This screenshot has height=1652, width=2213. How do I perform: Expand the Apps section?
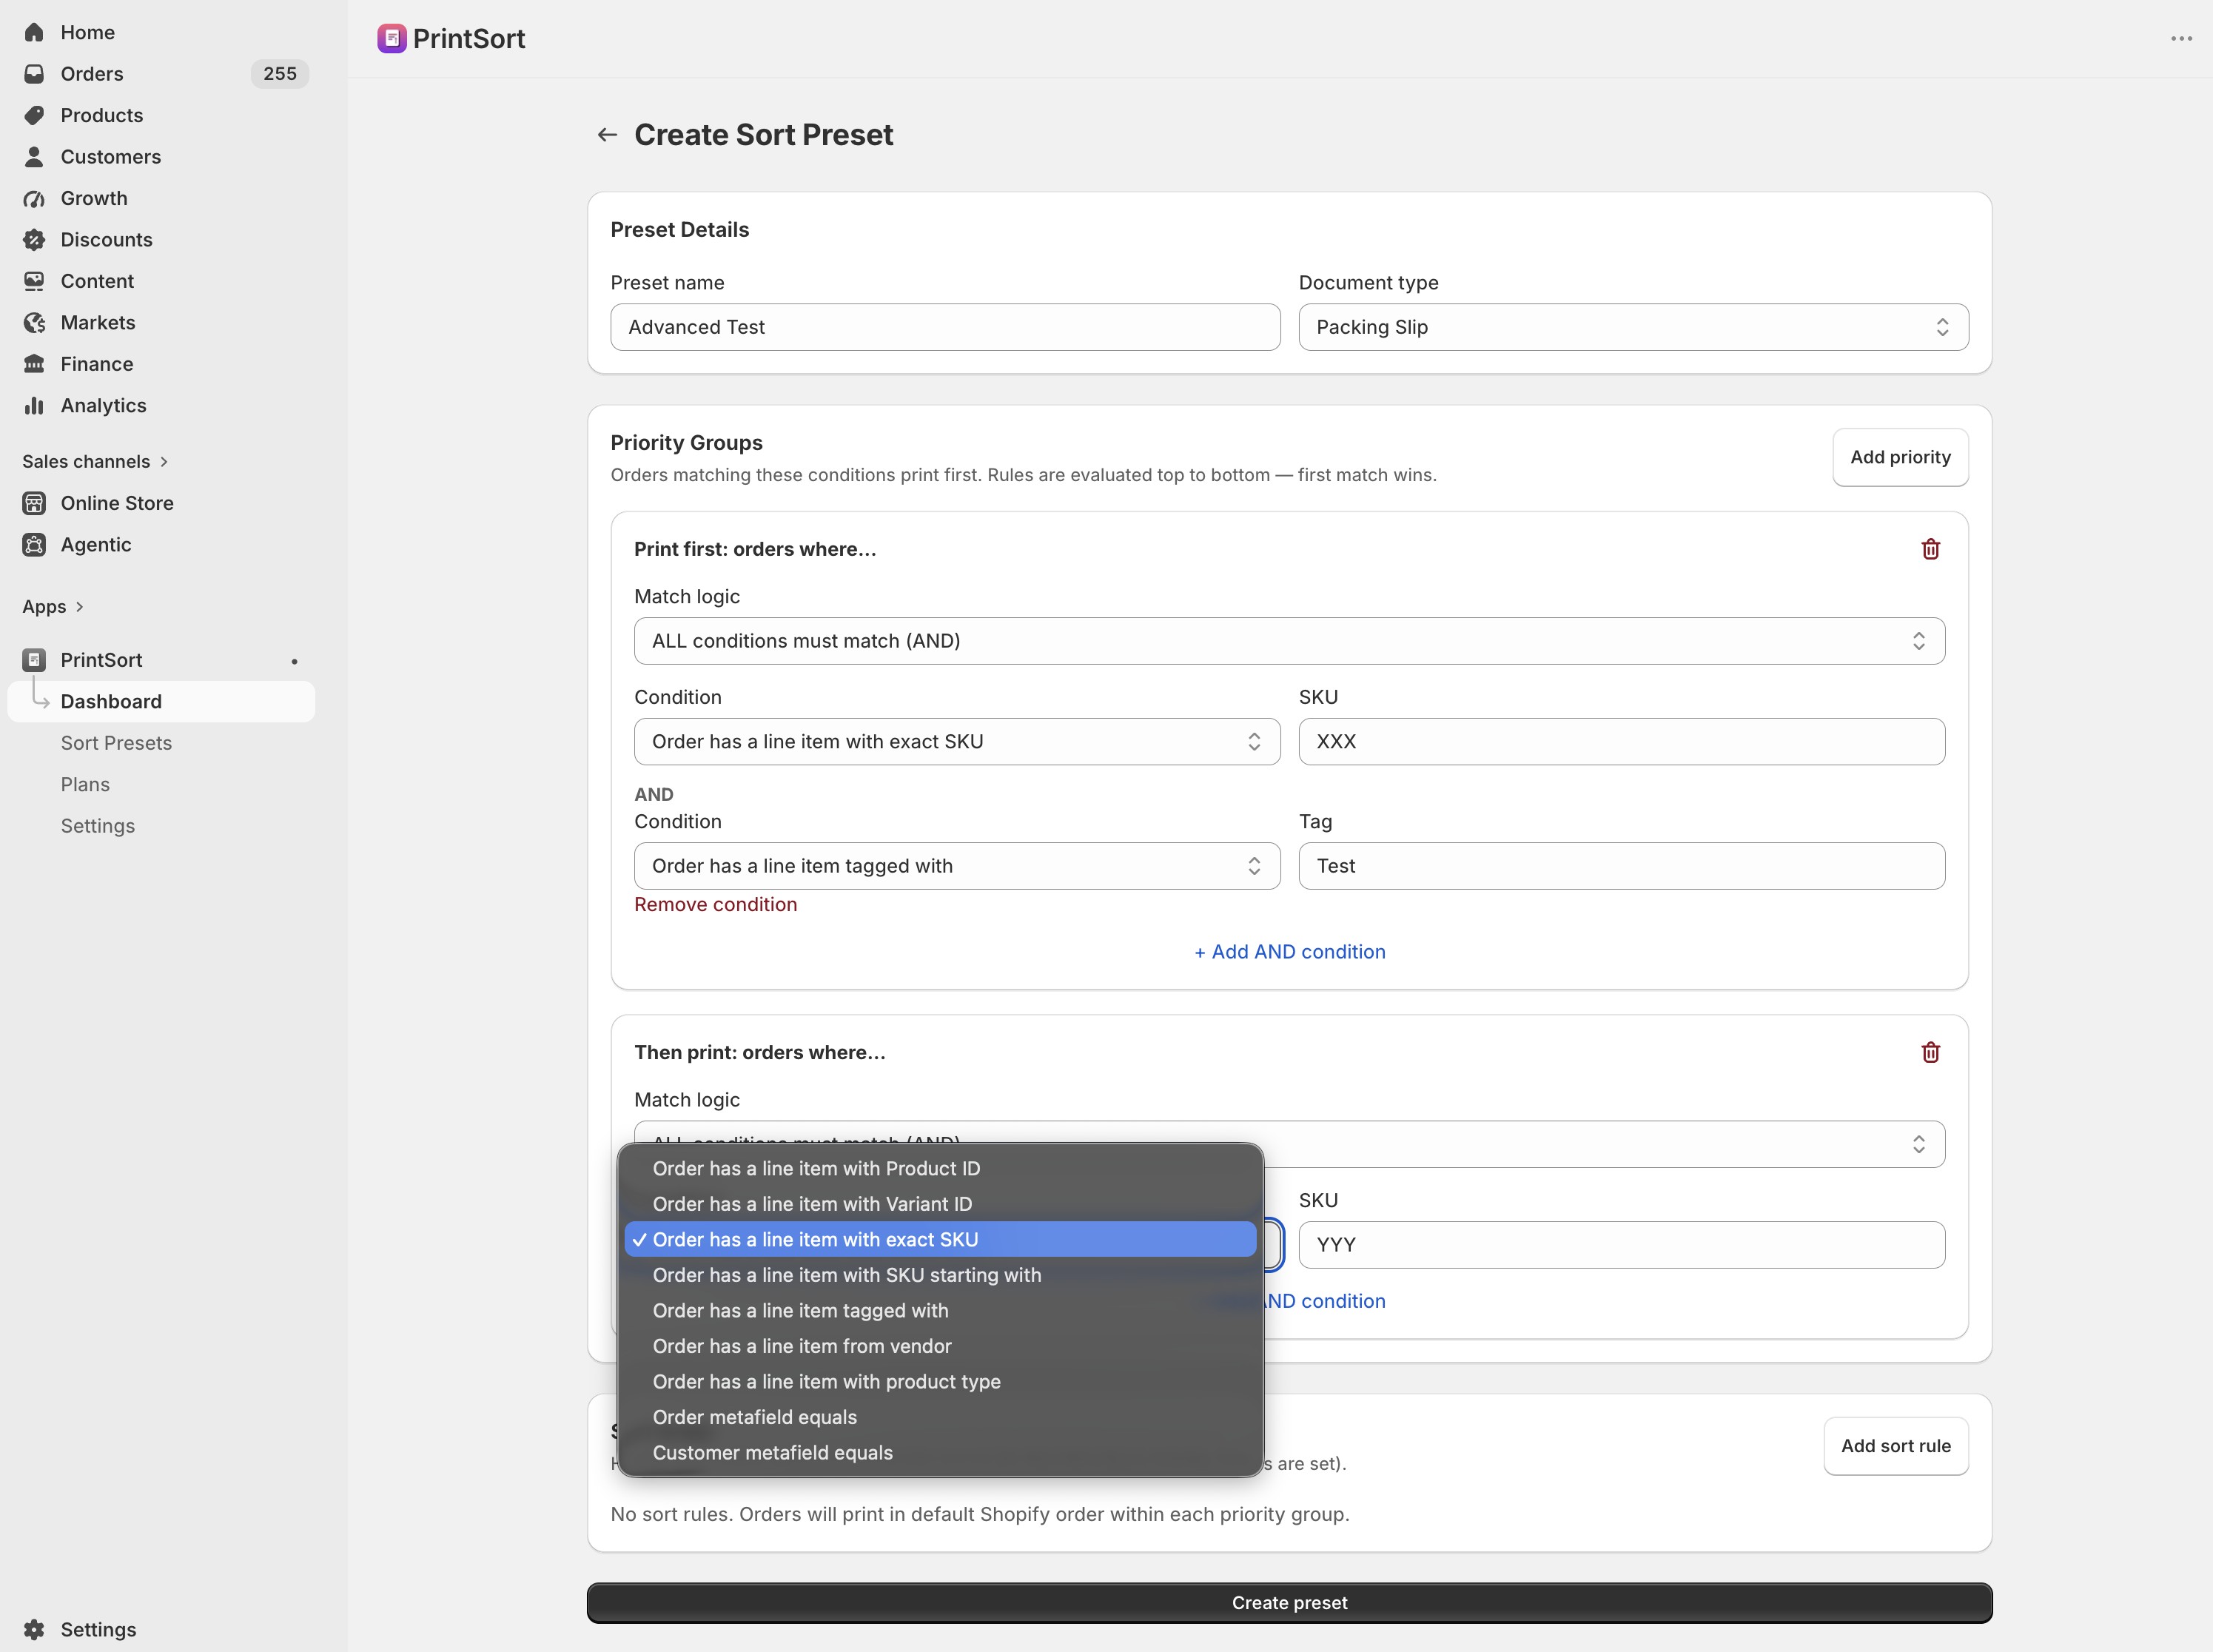(x=53, y=607)
